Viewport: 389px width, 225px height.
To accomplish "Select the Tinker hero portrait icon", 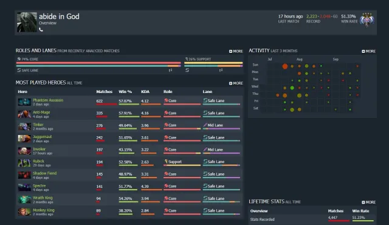I will pos(24,126).
